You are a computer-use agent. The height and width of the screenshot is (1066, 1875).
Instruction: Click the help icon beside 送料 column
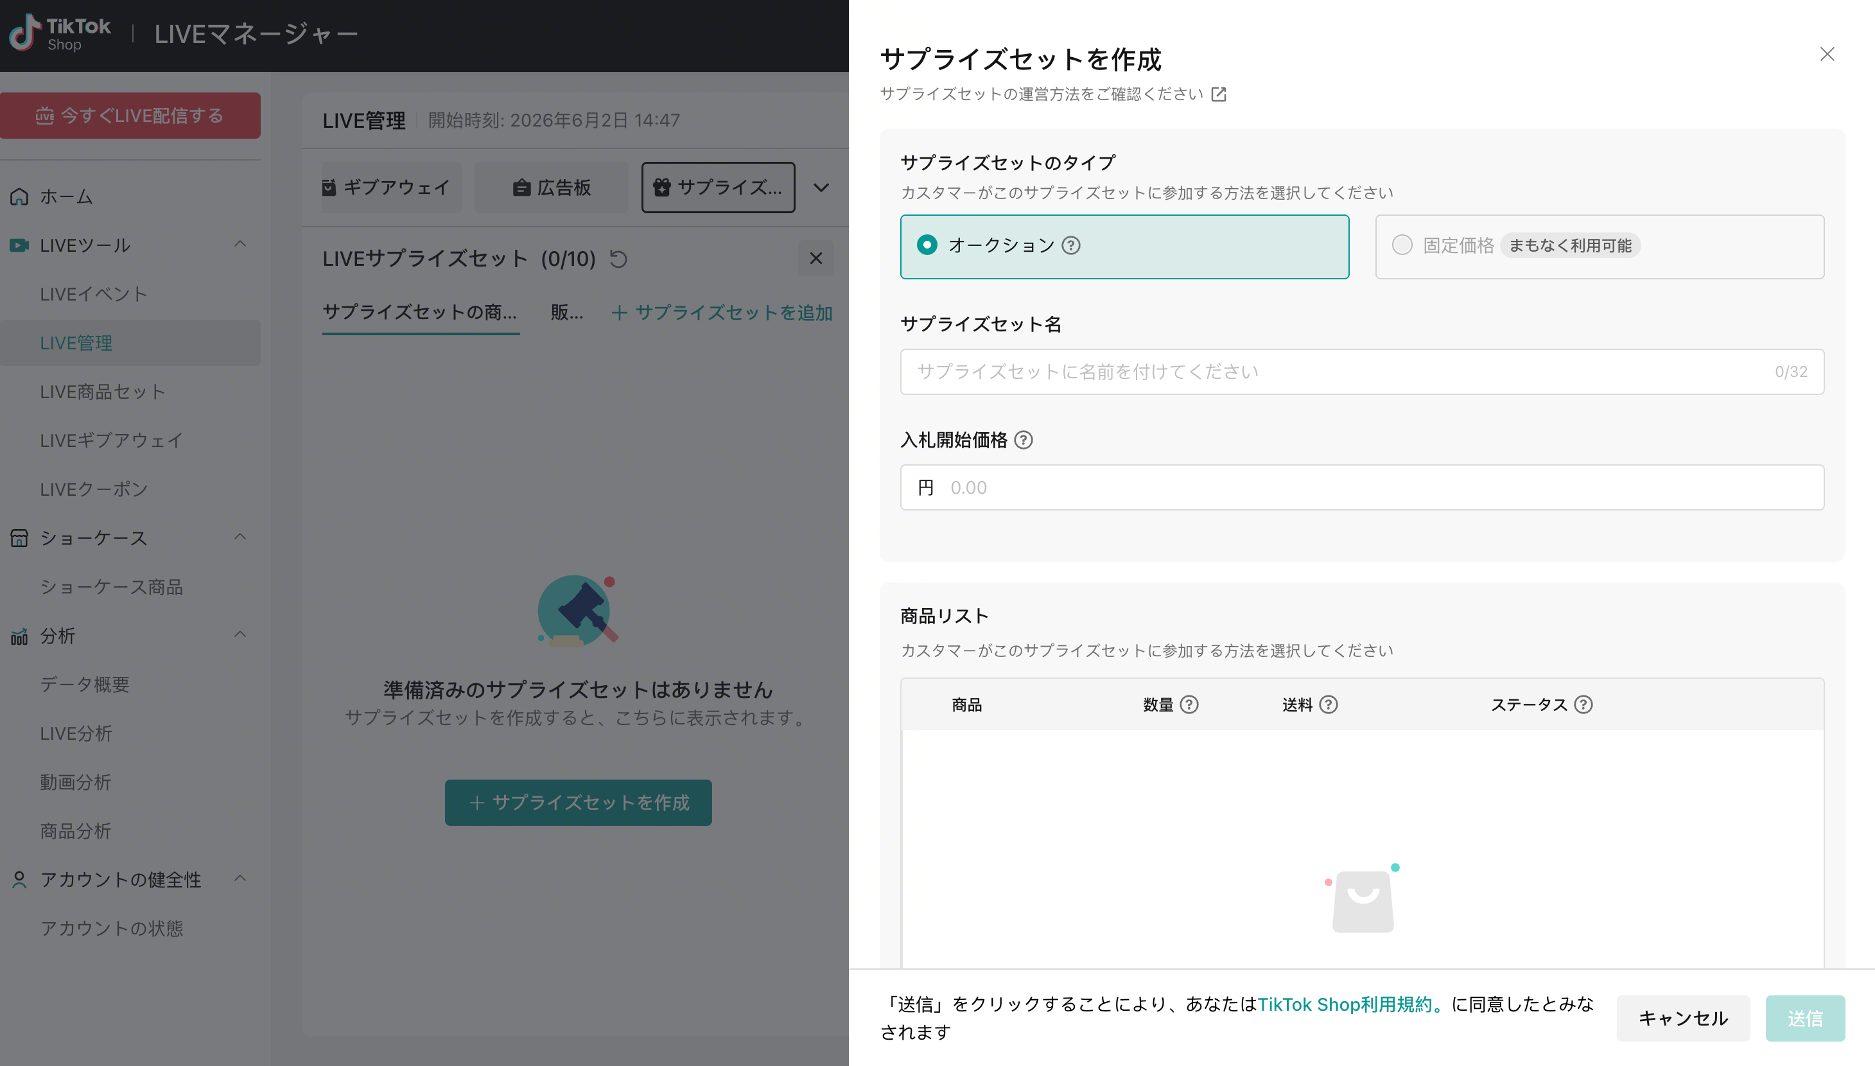(1329, 704)
